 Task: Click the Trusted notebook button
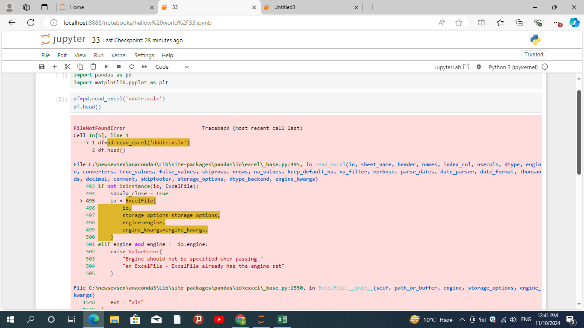click(x=534, y=54)
